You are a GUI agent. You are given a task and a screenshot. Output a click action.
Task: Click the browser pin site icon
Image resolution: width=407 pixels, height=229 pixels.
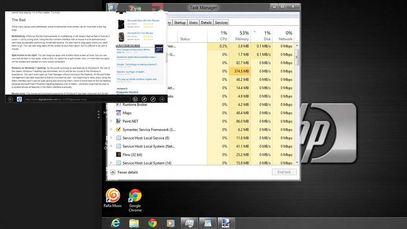[145, 99]
